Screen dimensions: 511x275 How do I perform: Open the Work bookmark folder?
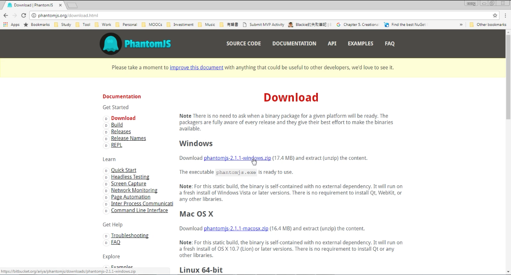tap(103, 25)
